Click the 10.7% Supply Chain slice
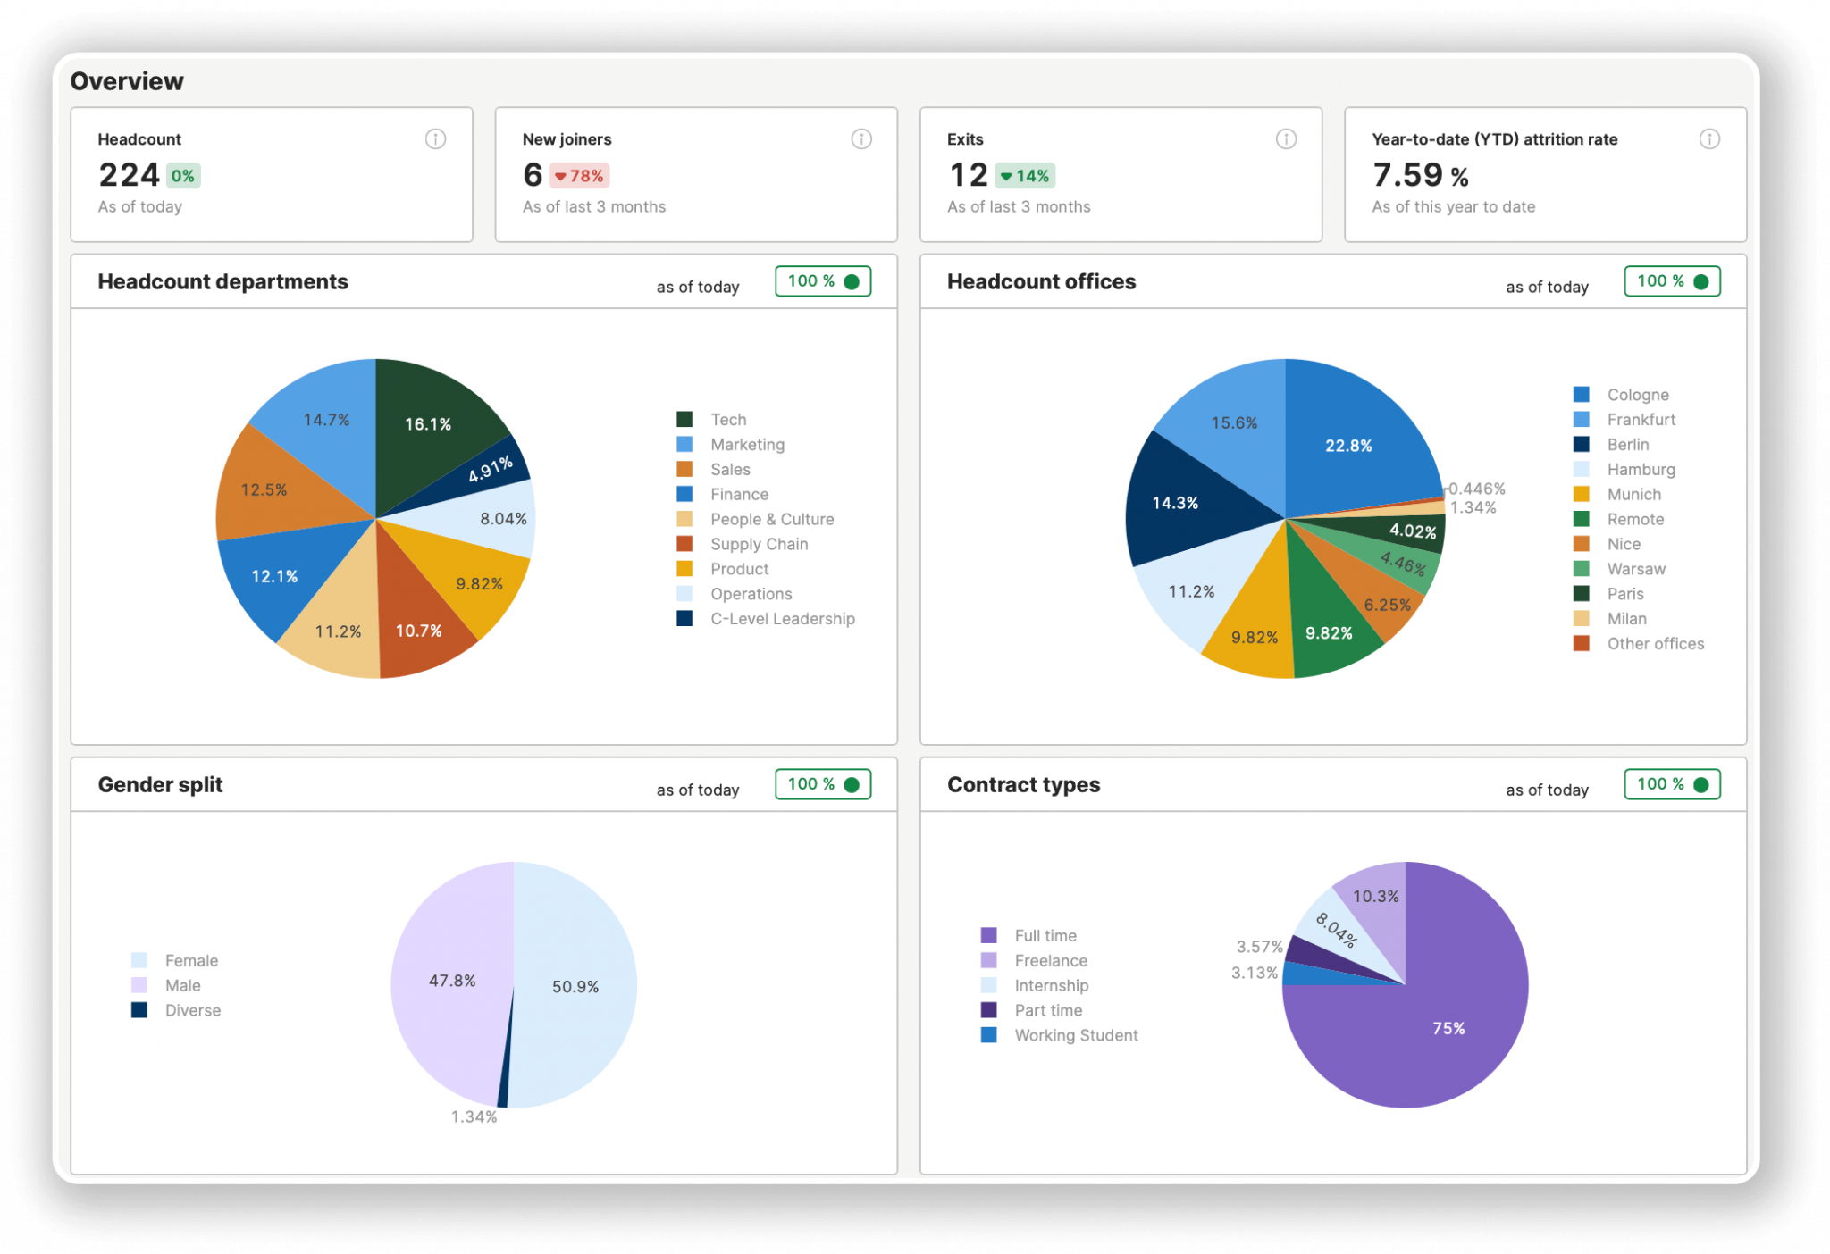Viewport: 1830px width, 1254px height. pyautogui.click(x=418, y=631)
